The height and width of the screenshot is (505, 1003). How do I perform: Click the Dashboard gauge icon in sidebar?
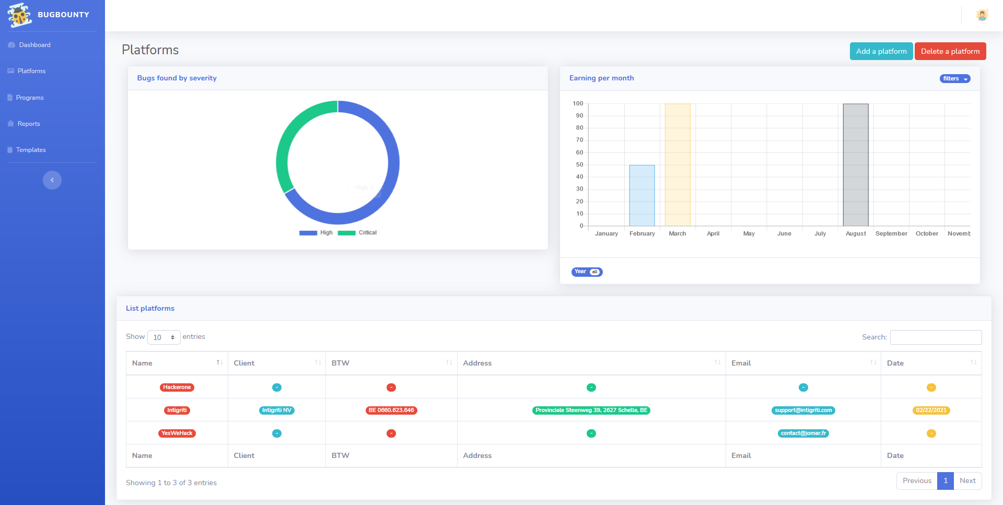(x=11, y=45)
